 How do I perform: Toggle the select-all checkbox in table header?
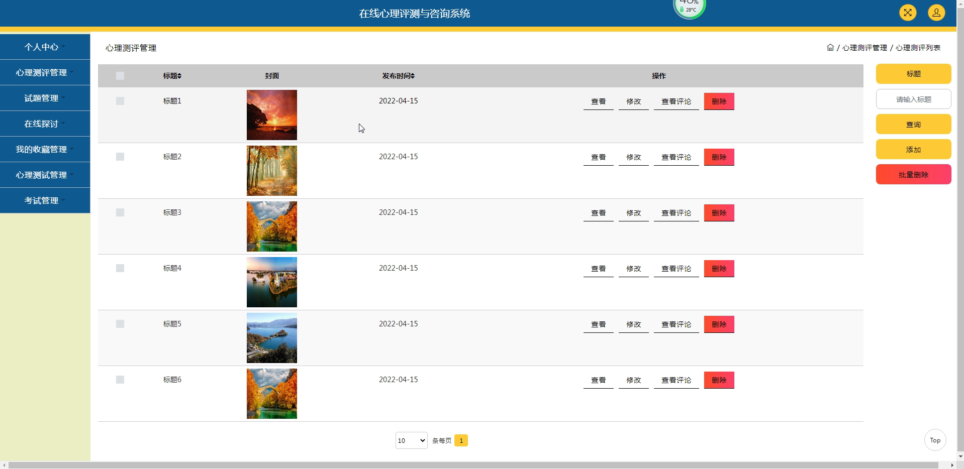120,76
